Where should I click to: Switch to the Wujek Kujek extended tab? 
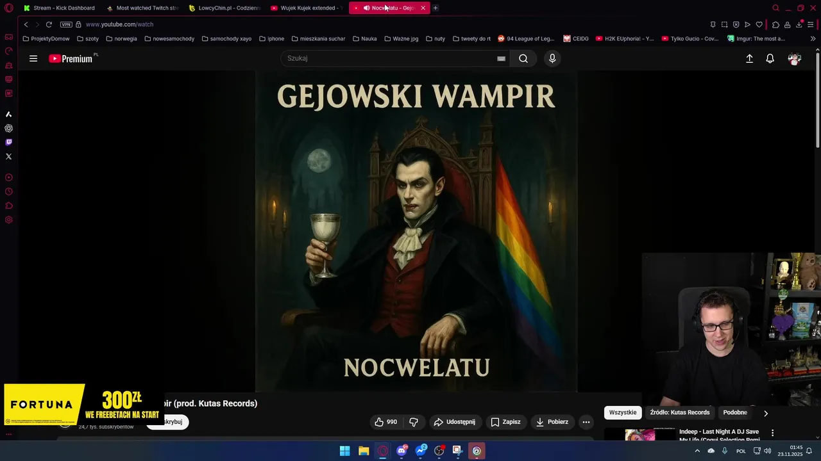307,8
